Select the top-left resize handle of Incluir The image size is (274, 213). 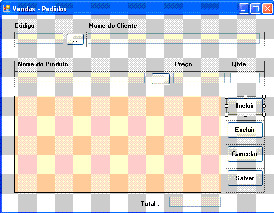[x=226, y=96]
